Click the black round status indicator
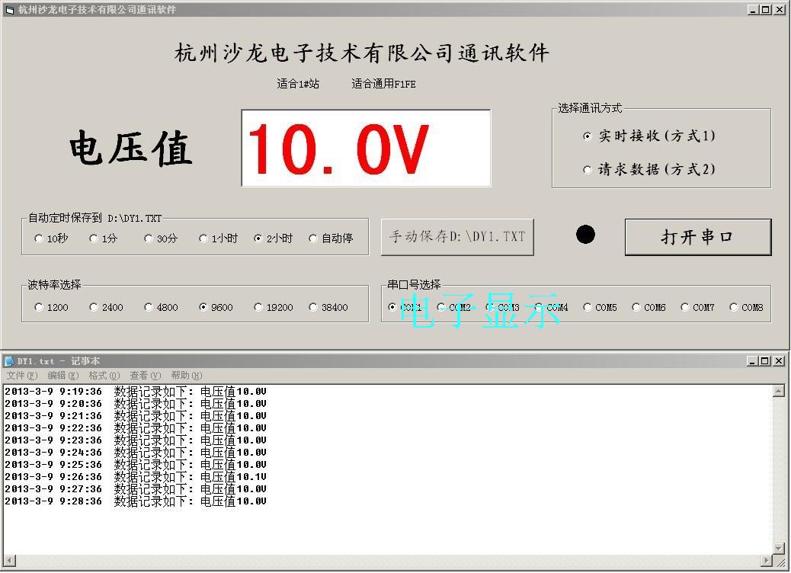 585,234
